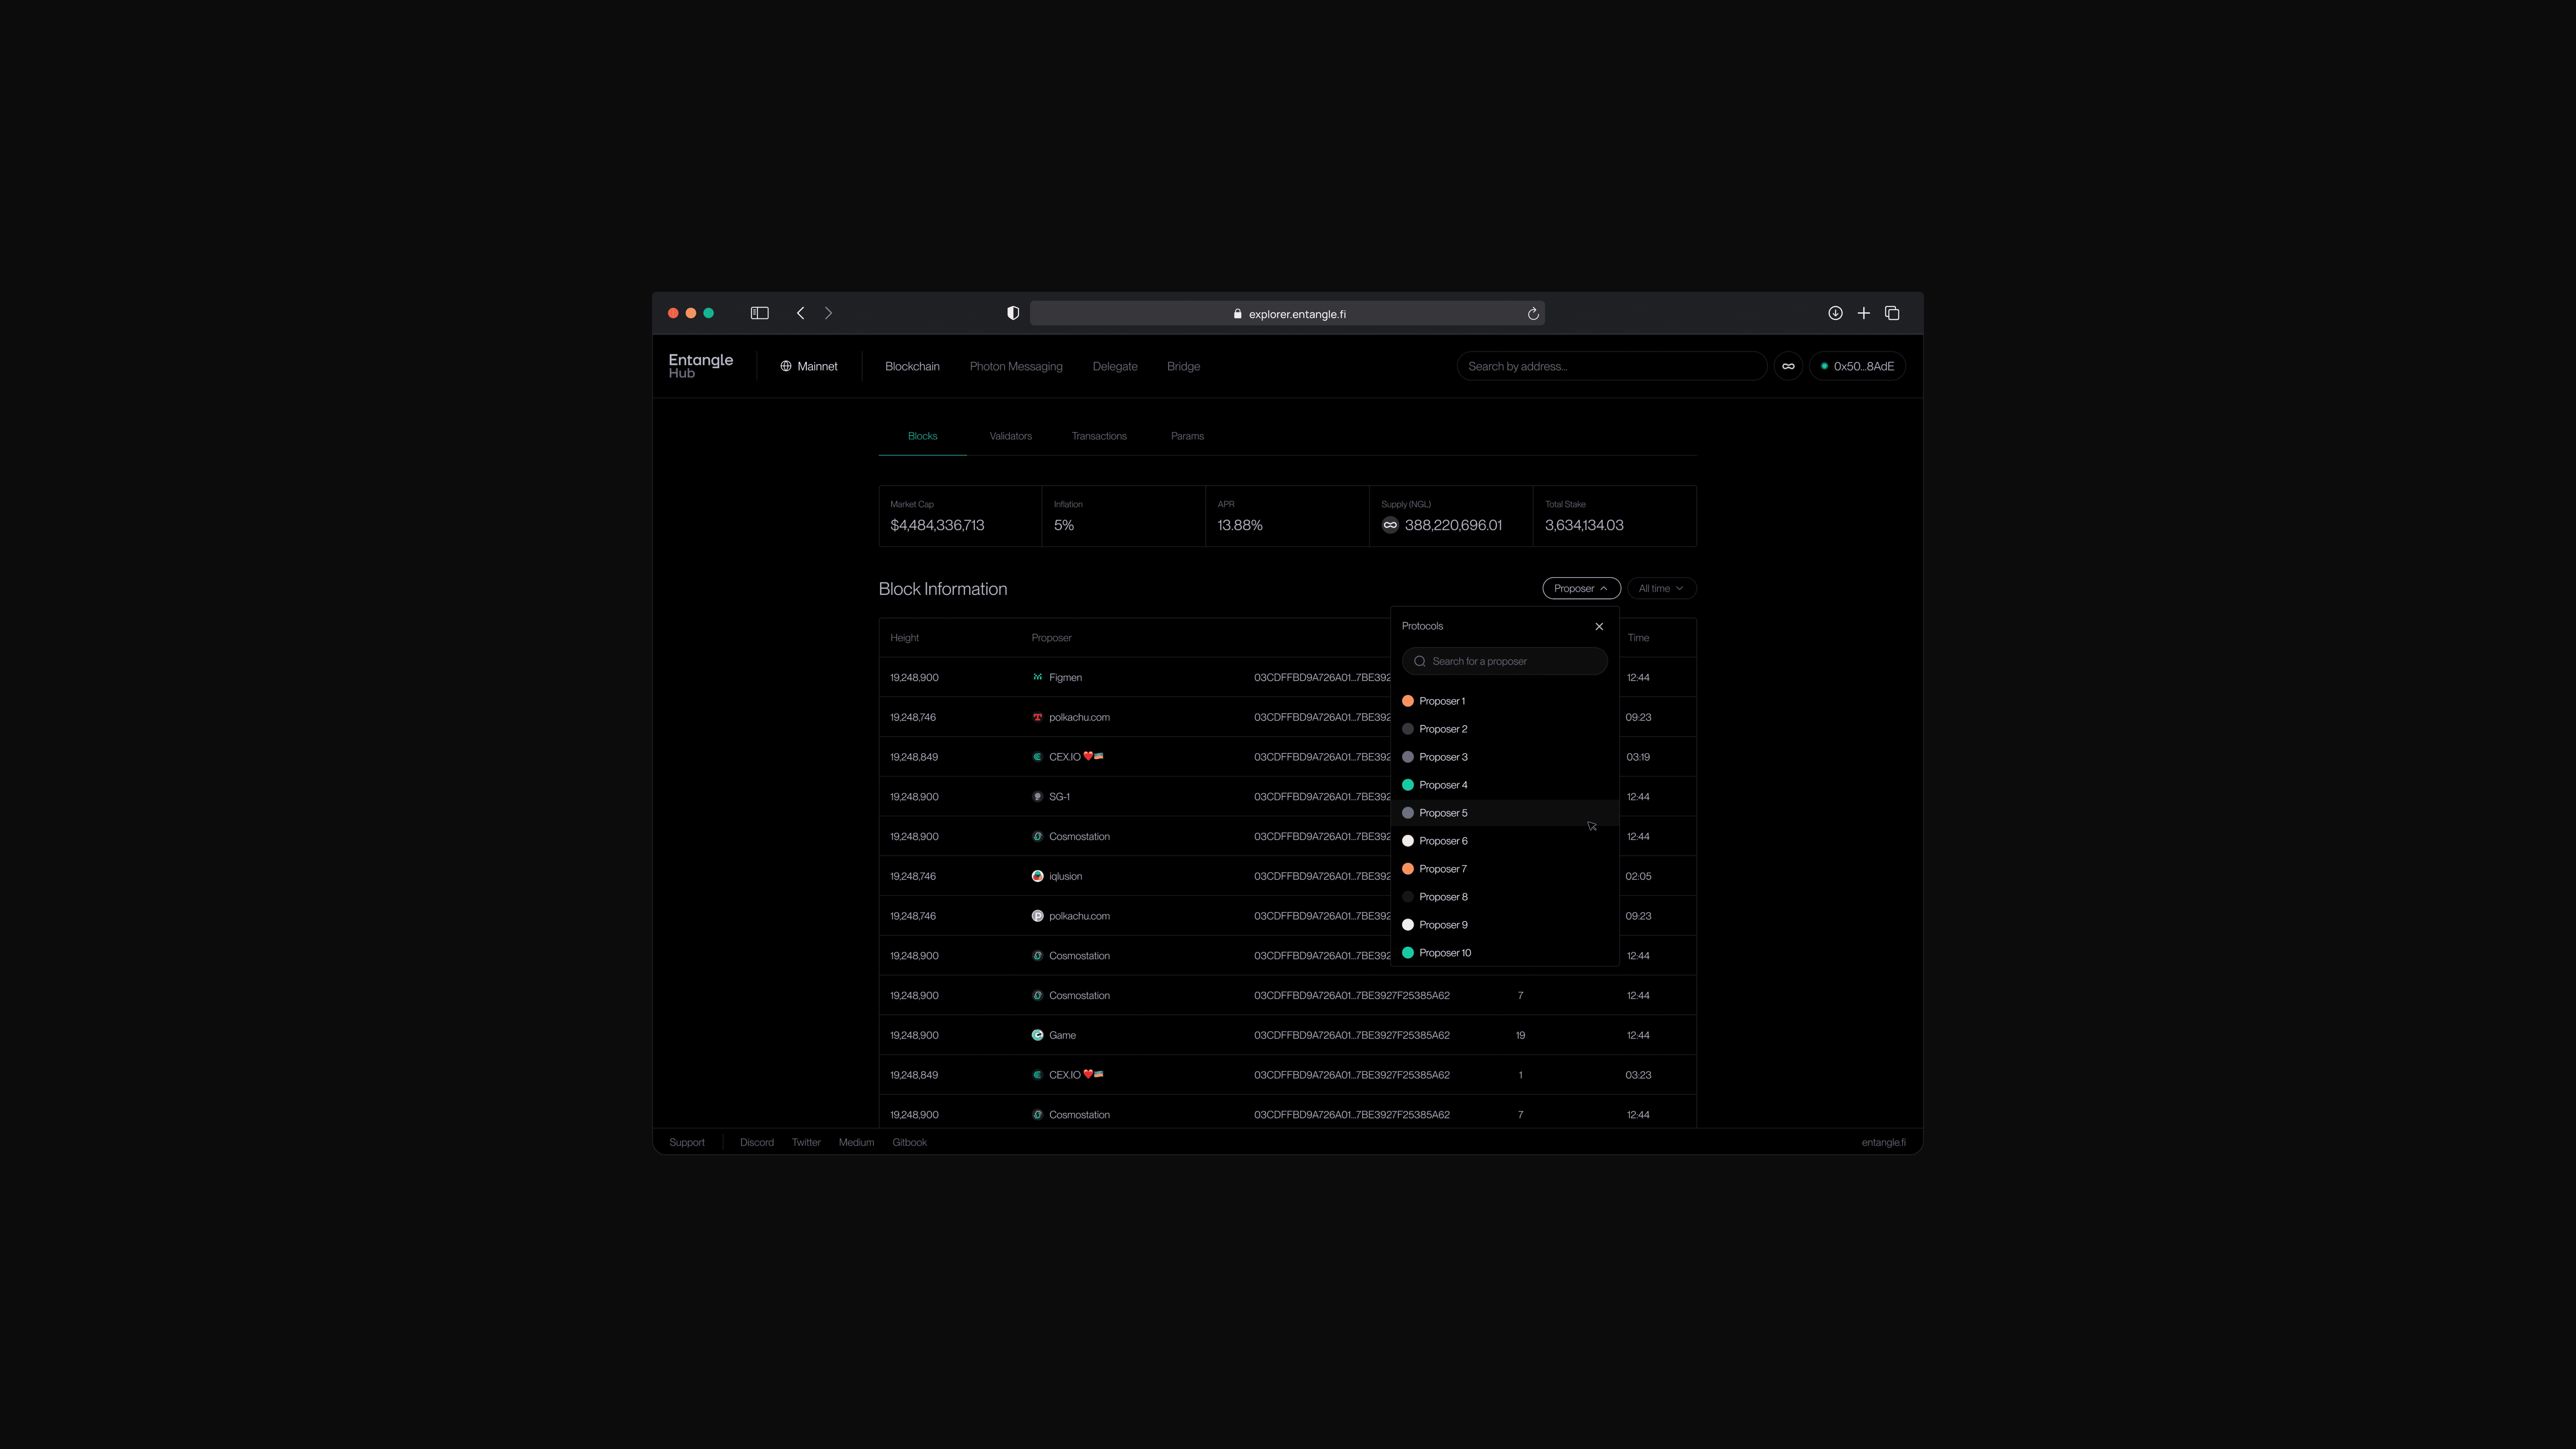Switch to the Params tab
Screen dimensions: 2576x1449
pyautogui.click(x=1187, y=436)
